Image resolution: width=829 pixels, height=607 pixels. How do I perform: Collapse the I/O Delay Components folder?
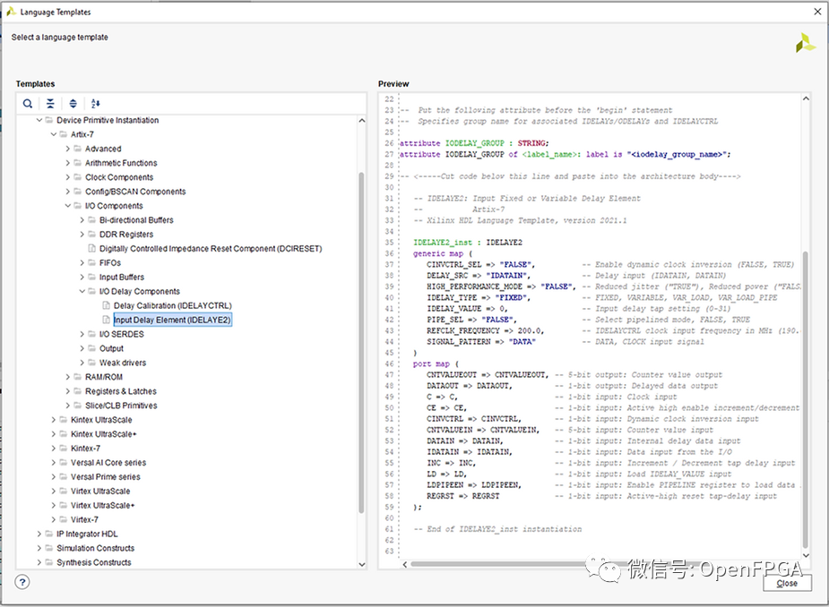click(x=82, y=292)
